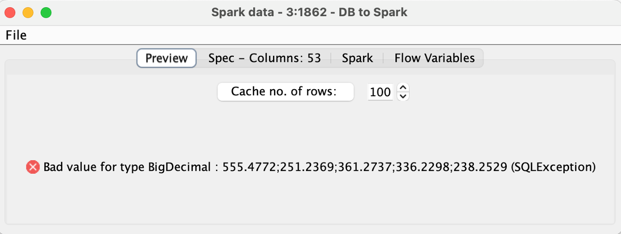This screenshot has height=234, width=621.
Task: Switch to the Preview tab
Action: pos(166,58)
